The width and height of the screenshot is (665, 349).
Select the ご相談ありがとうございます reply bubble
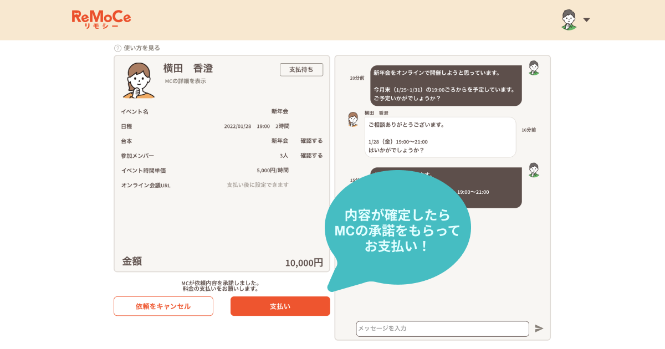[x=440, y=137]
